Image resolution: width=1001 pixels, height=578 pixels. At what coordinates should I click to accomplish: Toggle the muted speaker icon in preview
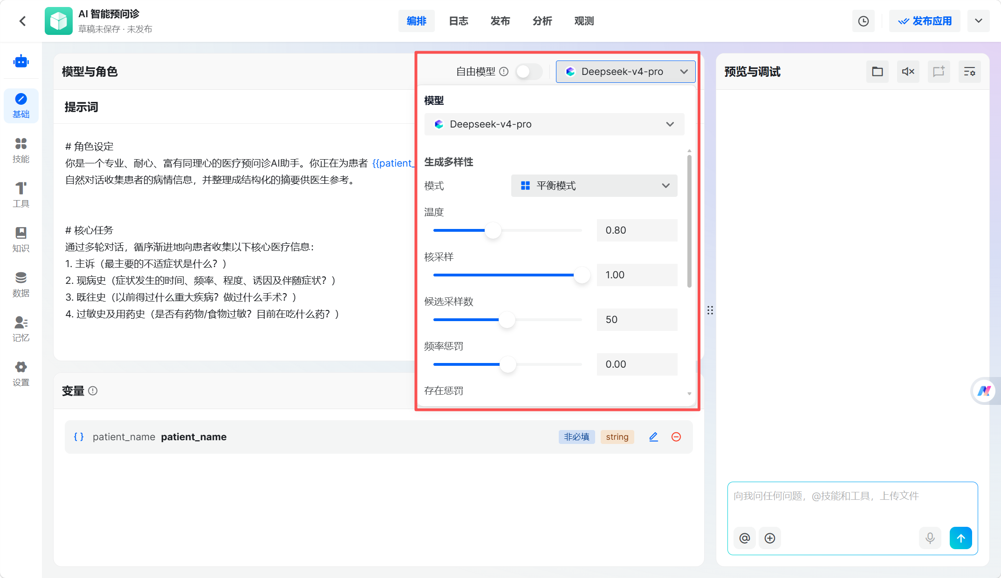pyautogui.click(x=908, y=72)
